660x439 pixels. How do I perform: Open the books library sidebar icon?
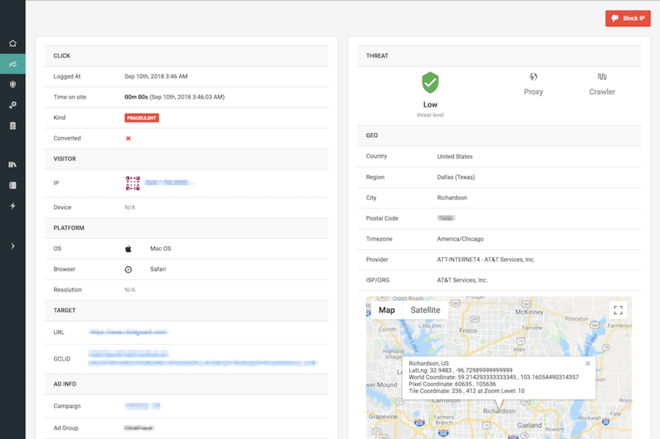(x=12, y=165)
